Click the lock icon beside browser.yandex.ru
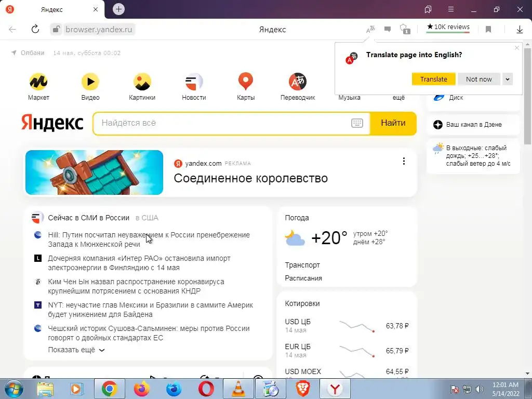 pyautogui.click(x=56, y=29)
